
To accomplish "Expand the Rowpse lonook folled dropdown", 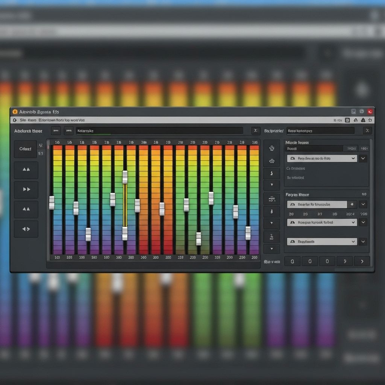I will 321,222.
